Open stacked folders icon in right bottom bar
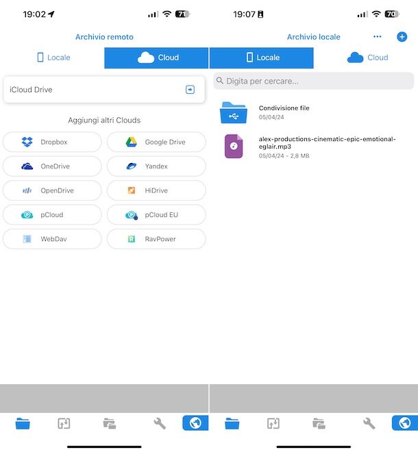This screenshot has height=452, width=418. click(319, 423)
